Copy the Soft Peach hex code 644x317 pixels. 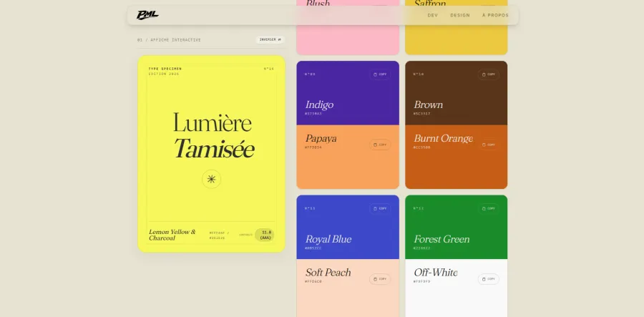click(x=380, y=279)
